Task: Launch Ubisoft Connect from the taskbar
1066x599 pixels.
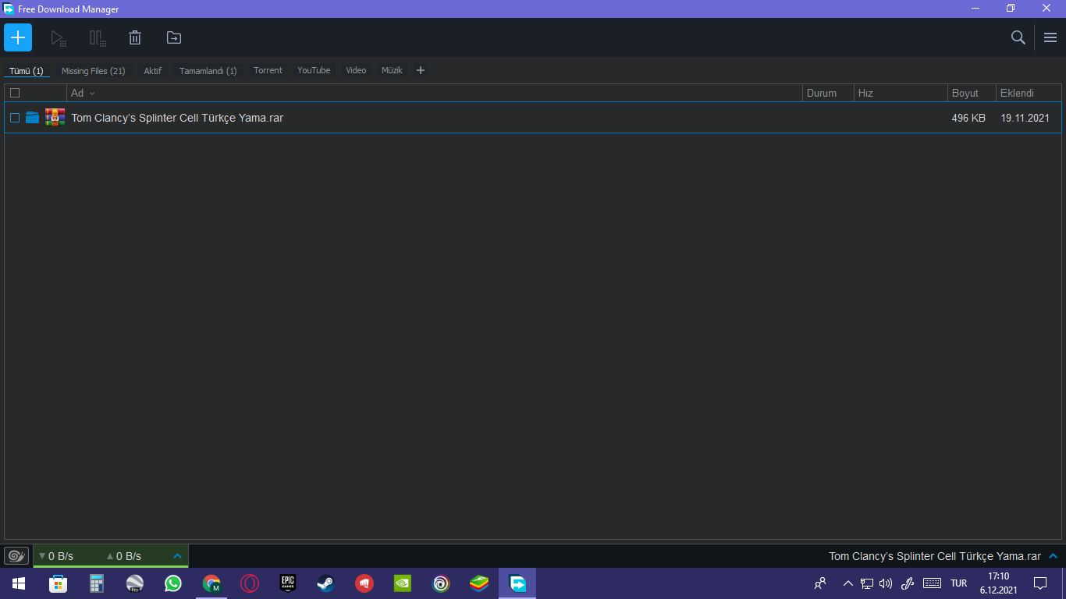Action: [441, 583]
